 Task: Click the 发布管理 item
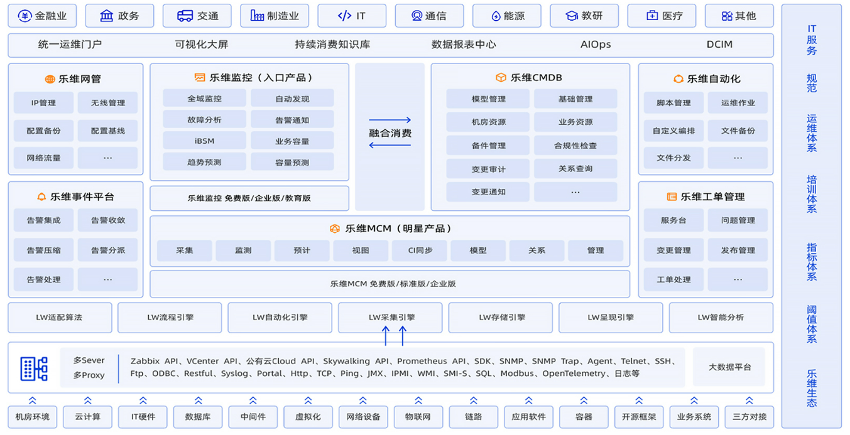(x=738, y=250)
